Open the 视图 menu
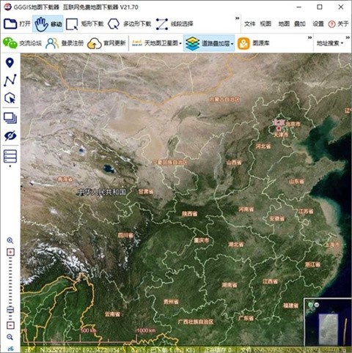352x353 pixels. coord(265,24)
